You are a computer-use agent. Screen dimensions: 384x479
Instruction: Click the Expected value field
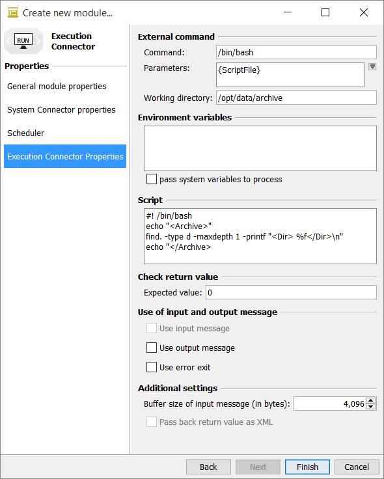[291, 293]
